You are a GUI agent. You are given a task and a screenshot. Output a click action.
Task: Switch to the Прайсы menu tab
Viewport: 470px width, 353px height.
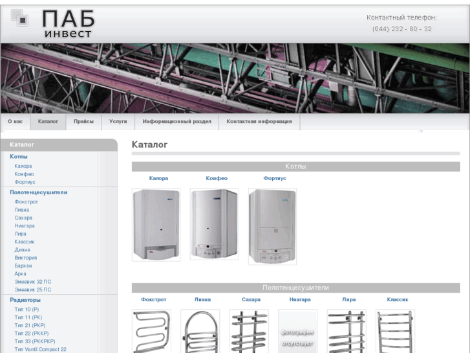pyautogui.click(x=83, y=121)
